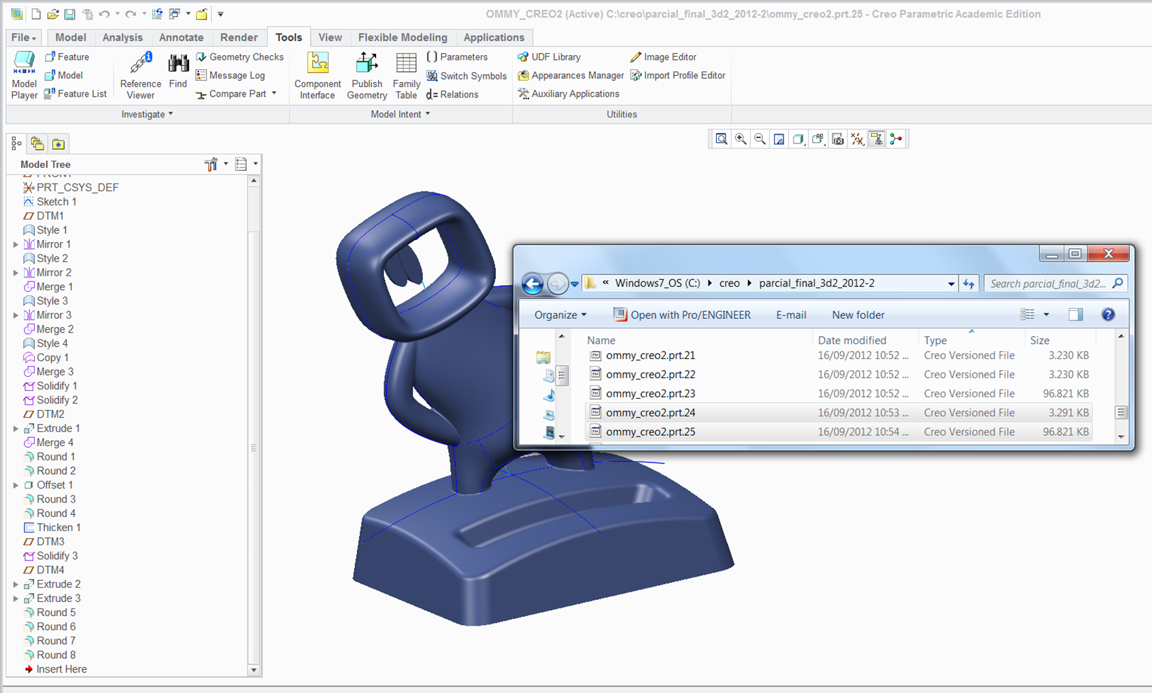Open the Reference Viewer
The width and height of the screenshot is (1152, 693).
tap(140, 75)
